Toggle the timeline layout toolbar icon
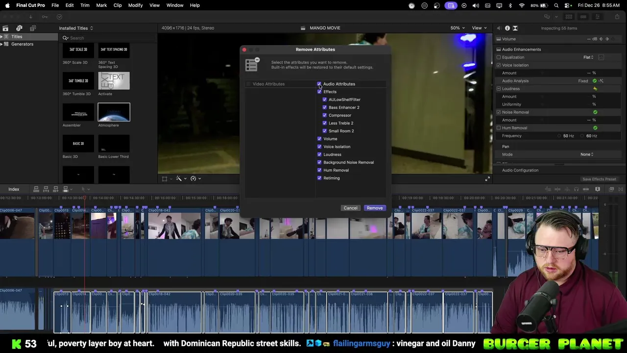 point(583,17)
